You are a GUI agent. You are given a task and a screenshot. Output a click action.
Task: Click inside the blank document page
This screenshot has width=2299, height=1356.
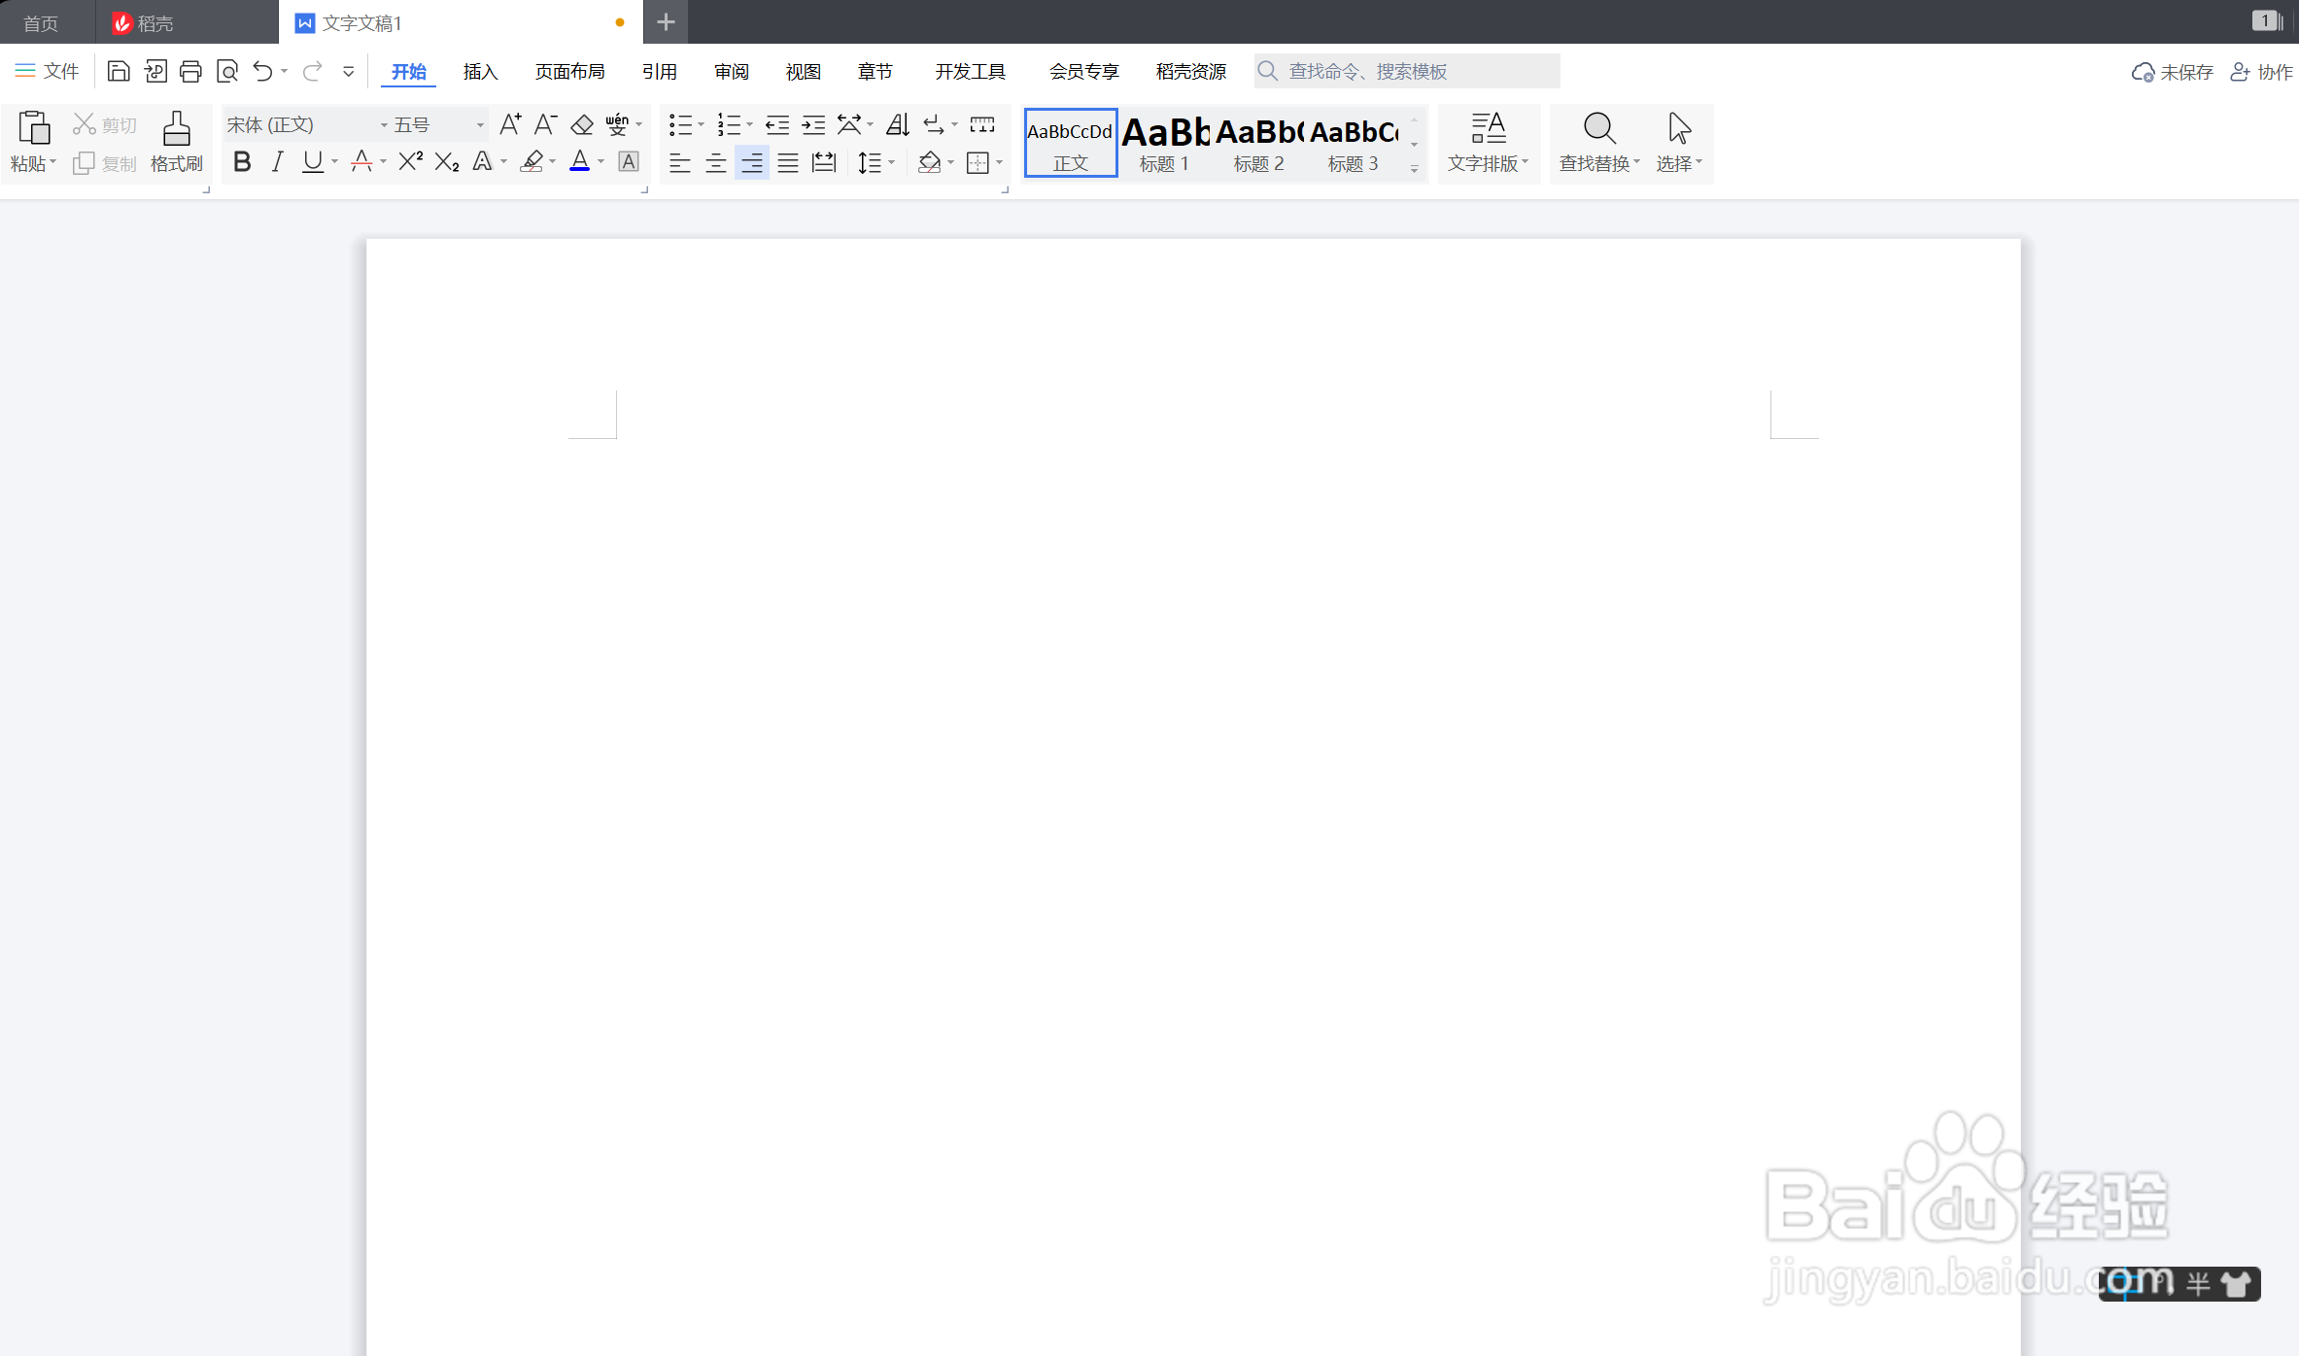1193,797
